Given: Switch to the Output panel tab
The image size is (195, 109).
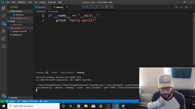Looking at the screenshot, I should [54, 73].
